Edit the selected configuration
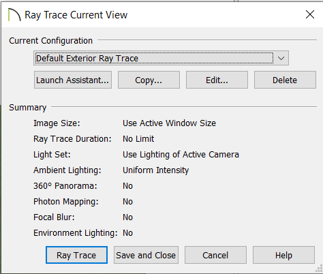The height and width of the screenshot is (274, 323). pos(217,80)
